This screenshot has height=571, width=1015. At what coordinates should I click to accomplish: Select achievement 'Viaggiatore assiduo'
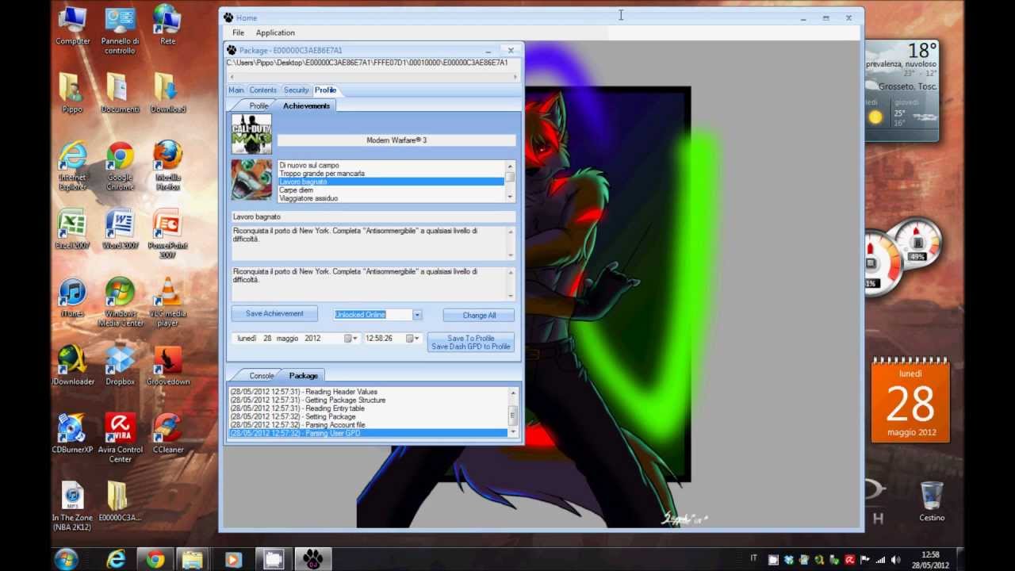(391, 198)
